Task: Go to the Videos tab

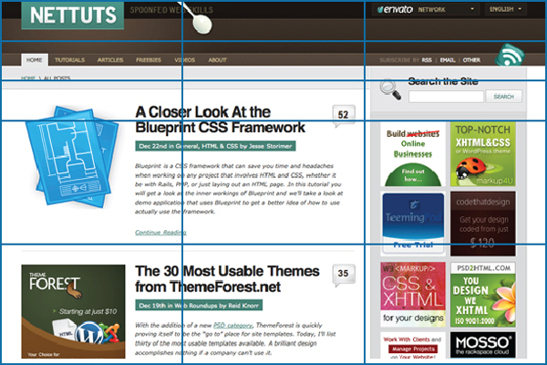Action: click(x=184, y=60)
